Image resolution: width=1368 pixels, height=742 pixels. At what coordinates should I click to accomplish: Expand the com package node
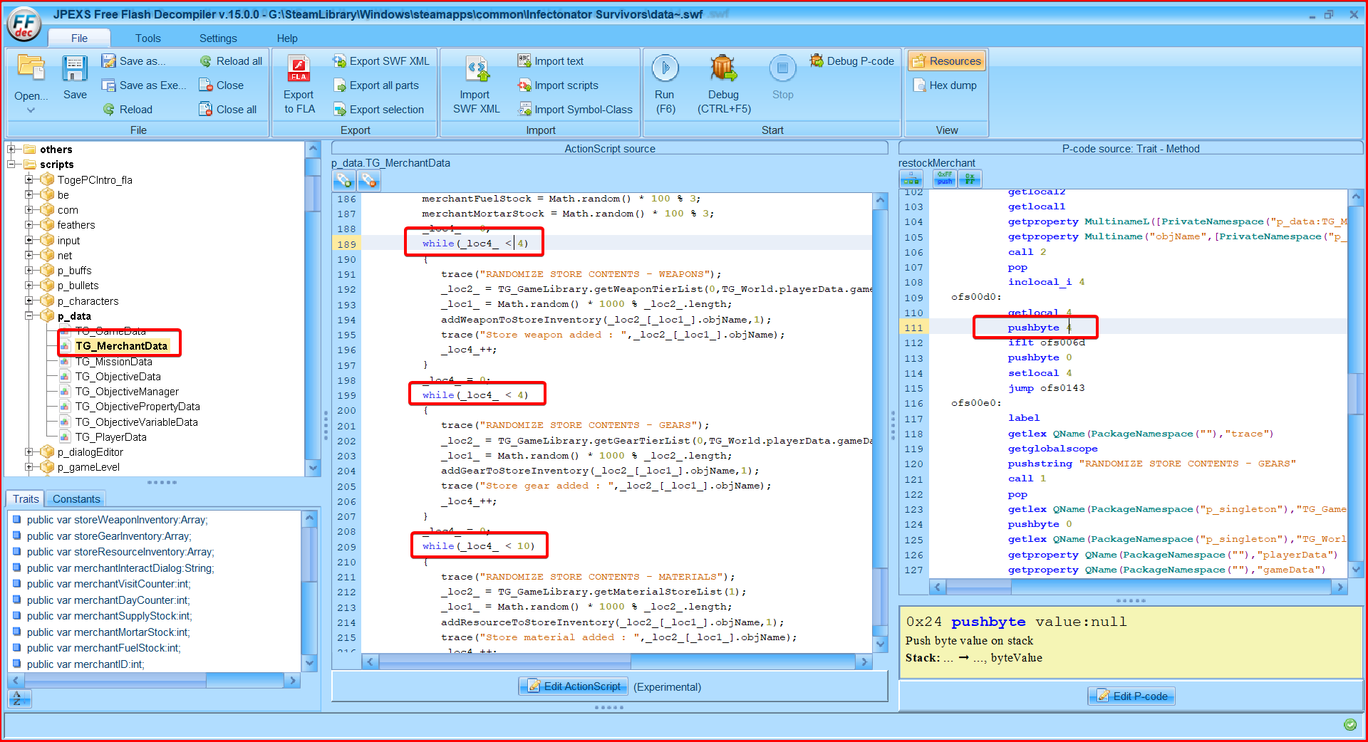pos(29,209)
